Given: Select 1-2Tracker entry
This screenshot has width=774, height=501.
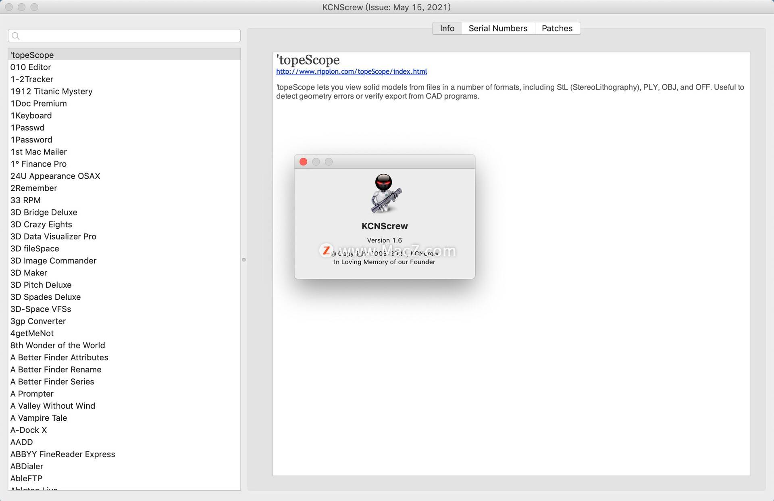Looking at the screenshot, I should [124, 79].
